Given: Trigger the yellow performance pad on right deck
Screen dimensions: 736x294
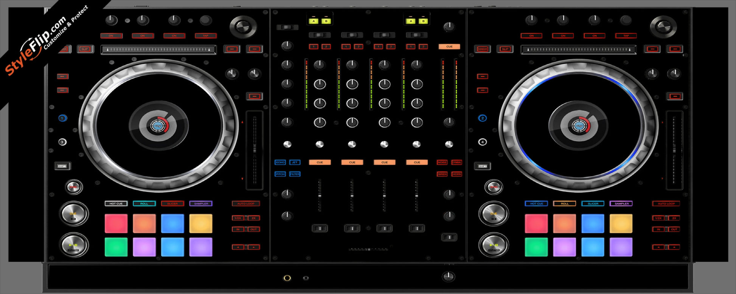Looking at the screenshot, I should 621,223.
